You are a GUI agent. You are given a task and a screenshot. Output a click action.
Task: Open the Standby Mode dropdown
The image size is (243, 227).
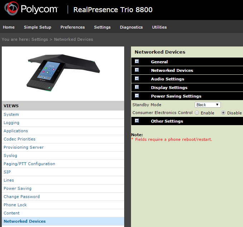[x=208, y=105]
